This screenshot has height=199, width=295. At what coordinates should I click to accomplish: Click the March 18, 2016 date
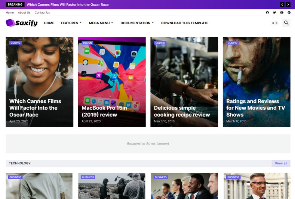pyautogui.click(x=164, y=121)
